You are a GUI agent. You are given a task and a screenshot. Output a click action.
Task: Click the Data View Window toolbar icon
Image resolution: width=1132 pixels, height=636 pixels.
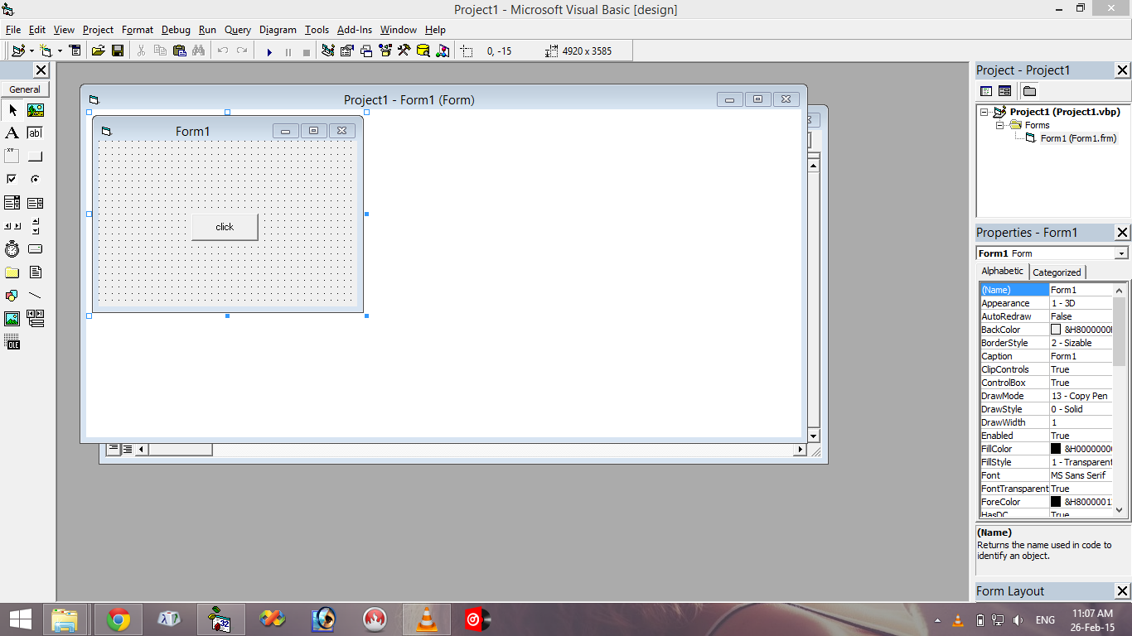click(x=423, y=51)
